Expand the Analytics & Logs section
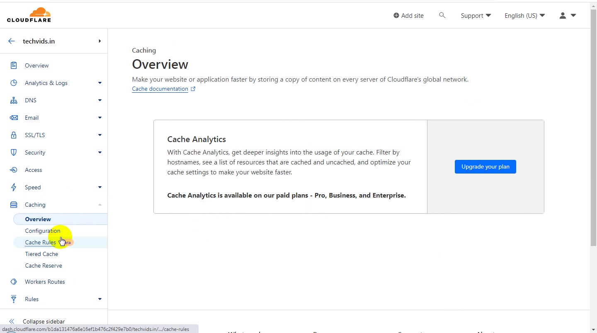The width and height of the screenshot is (597, 333). [x=100, y=83]
